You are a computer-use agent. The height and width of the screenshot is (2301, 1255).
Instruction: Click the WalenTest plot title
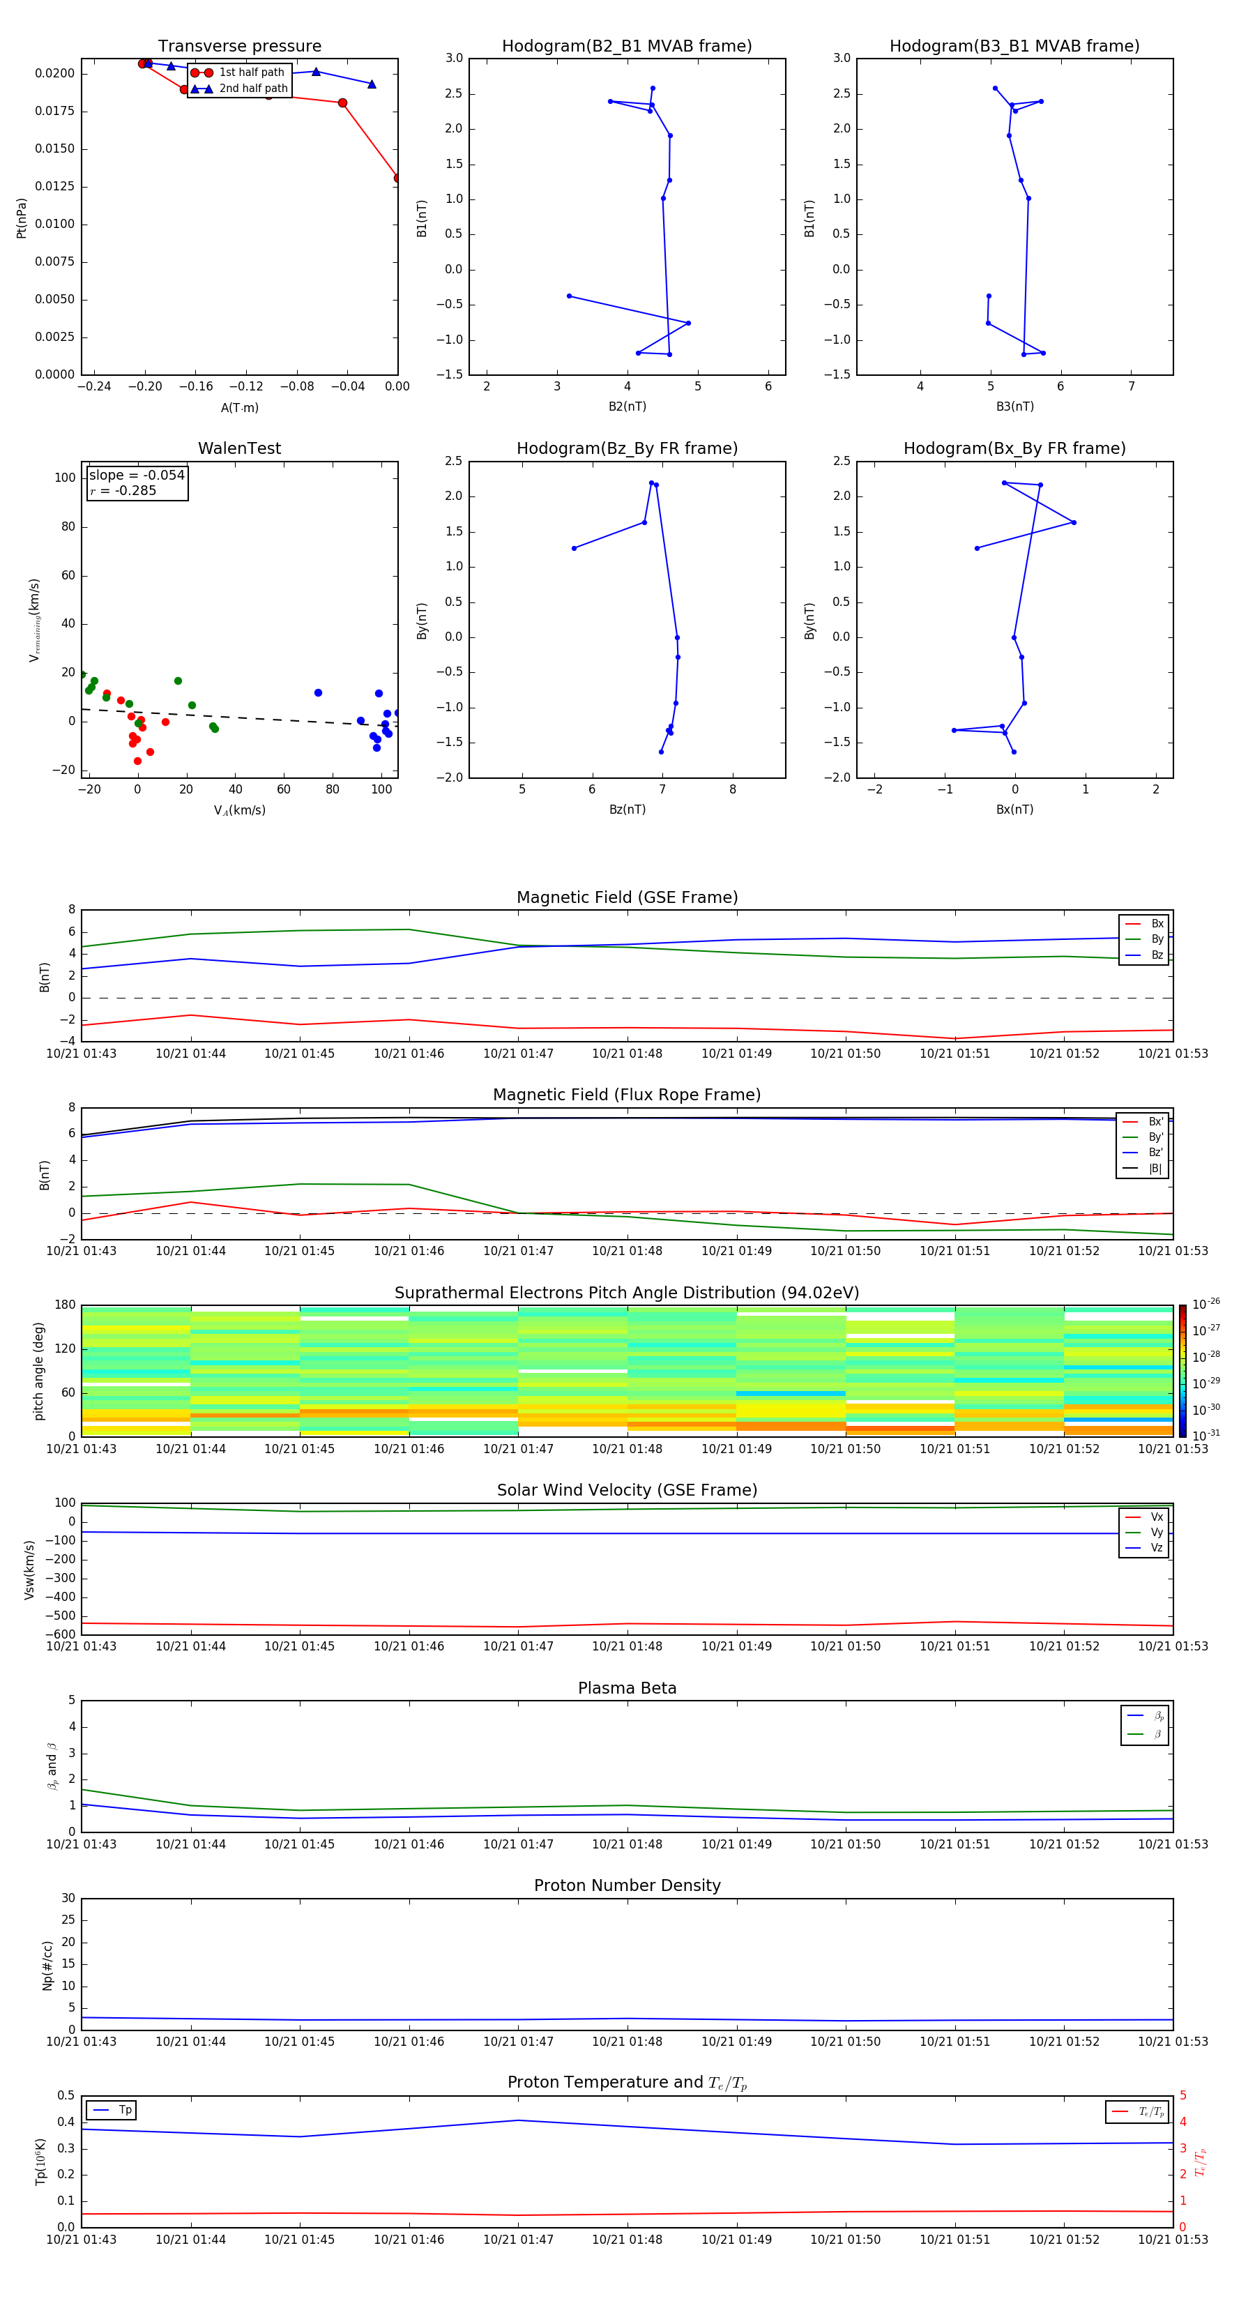click(x=239, y=448)
